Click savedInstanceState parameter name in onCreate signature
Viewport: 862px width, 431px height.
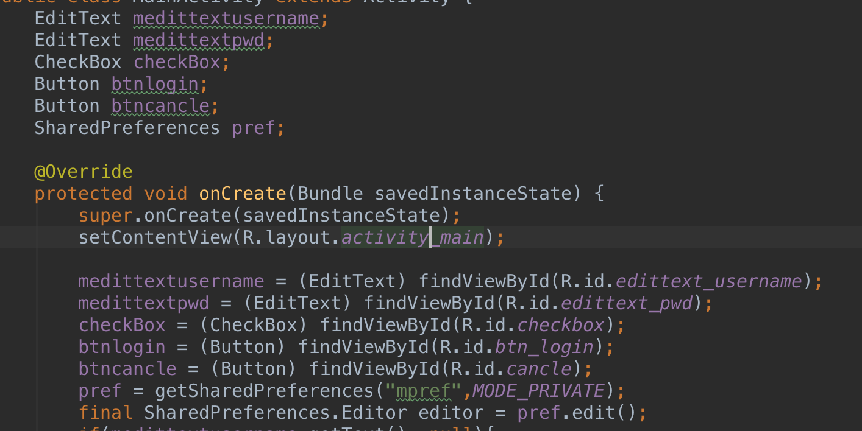pos(472,194)
